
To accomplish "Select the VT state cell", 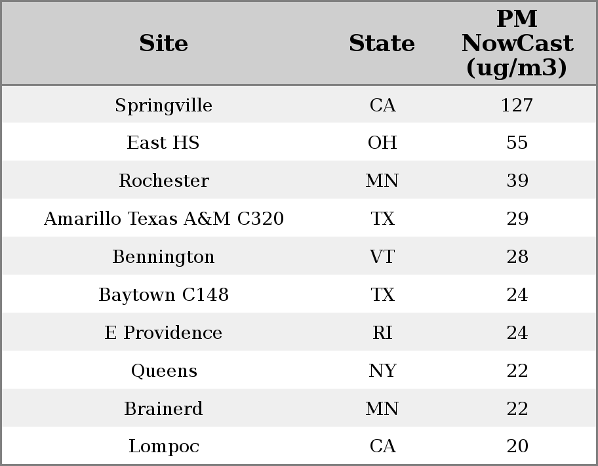I will [x=382, y=257].
